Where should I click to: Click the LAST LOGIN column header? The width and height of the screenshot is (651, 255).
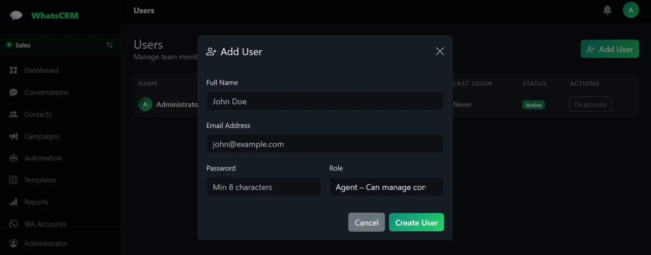pos(472,83)
